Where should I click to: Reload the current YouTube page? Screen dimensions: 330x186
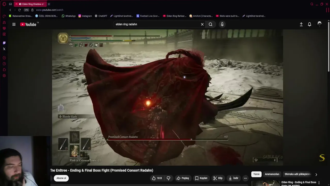pyautogui.click(x=19, y=10)
